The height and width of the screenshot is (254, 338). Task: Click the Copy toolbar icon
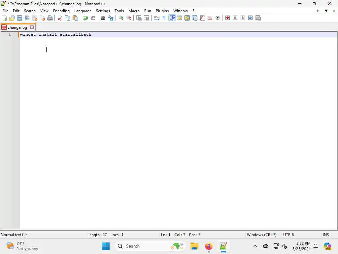[67, 18]
